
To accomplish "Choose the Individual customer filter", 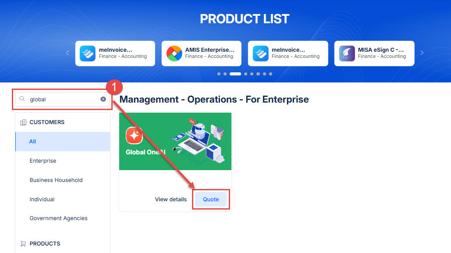I will 42,200.
